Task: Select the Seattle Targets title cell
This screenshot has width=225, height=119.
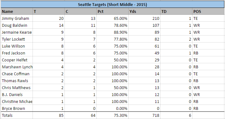Action: coord(113,5)
